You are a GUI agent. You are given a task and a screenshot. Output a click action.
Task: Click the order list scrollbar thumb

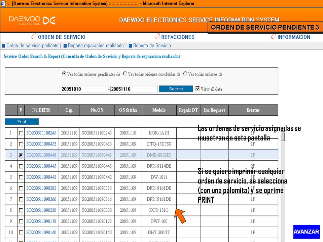[283, 136]
